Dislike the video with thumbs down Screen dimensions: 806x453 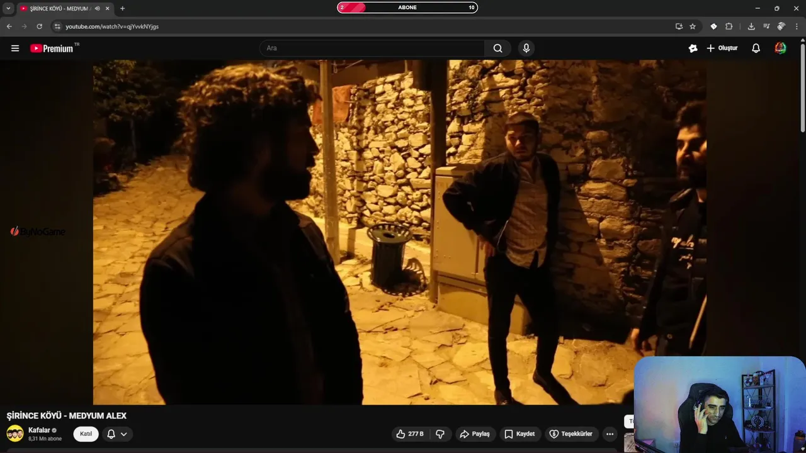440,434
